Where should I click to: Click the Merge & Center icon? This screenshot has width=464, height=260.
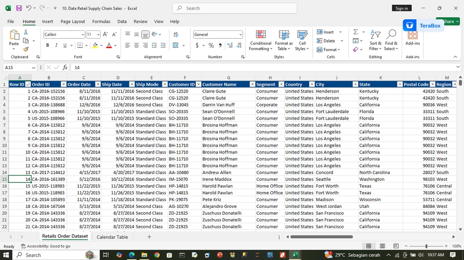pos(175,45)
